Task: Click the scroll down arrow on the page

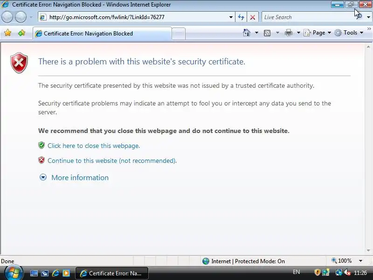Action: (x=368, y=250)
